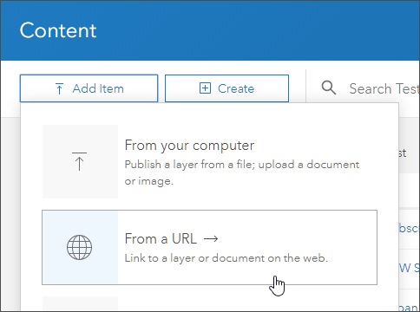Open the partially visible 'bsc' item link
Image resolution: width=420 pixels, height=312 pixels.
(409, 229)
